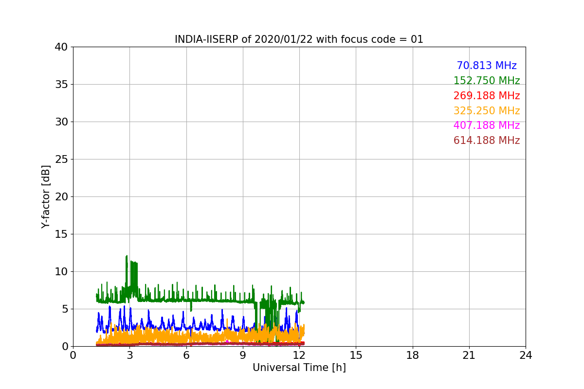Click the 'Y-factor [dB]' axis label
This screenshot has width=584, height=389.
pos(46,196)
